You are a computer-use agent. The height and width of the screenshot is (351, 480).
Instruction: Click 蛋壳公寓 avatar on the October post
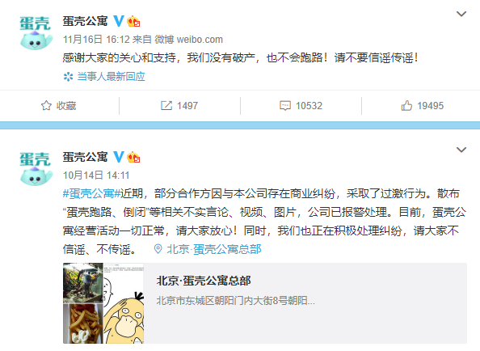[36, 169]
